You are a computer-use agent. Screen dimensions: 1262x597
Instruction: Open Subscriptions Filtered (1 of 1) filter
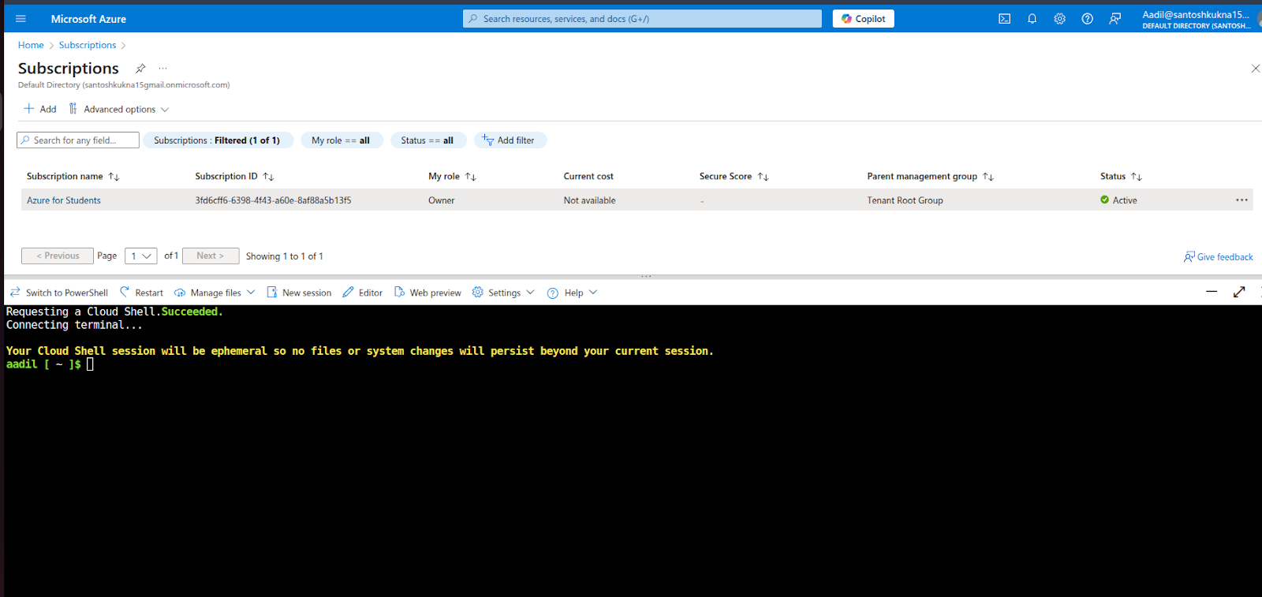click(217, 140)
